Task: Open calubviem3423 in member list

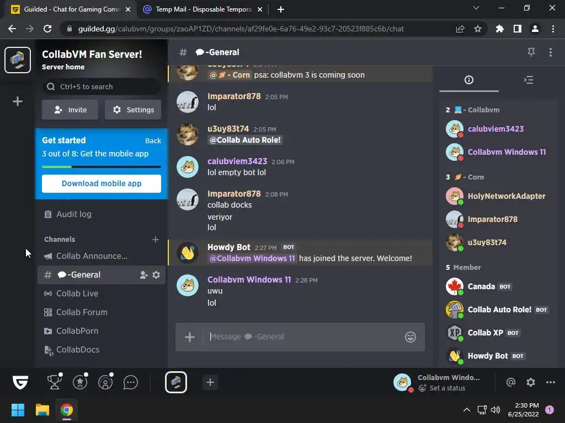Action: coord(497,129)
